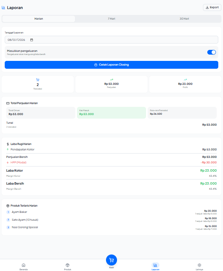
Task: Click the Export button
Action: point(212,7)
